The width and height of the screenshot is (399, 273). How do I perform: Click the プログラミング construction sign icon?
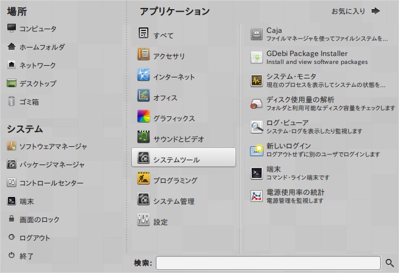(144, 179)
